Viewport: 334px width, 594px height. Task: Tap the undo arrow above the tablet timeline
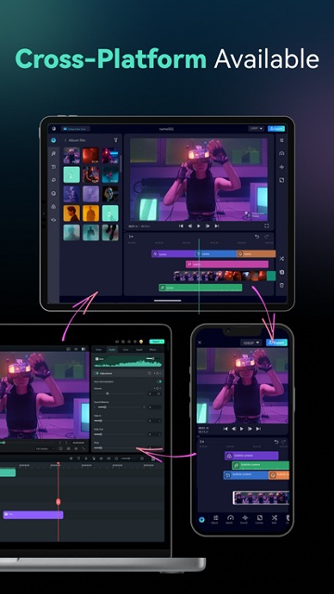257,237
